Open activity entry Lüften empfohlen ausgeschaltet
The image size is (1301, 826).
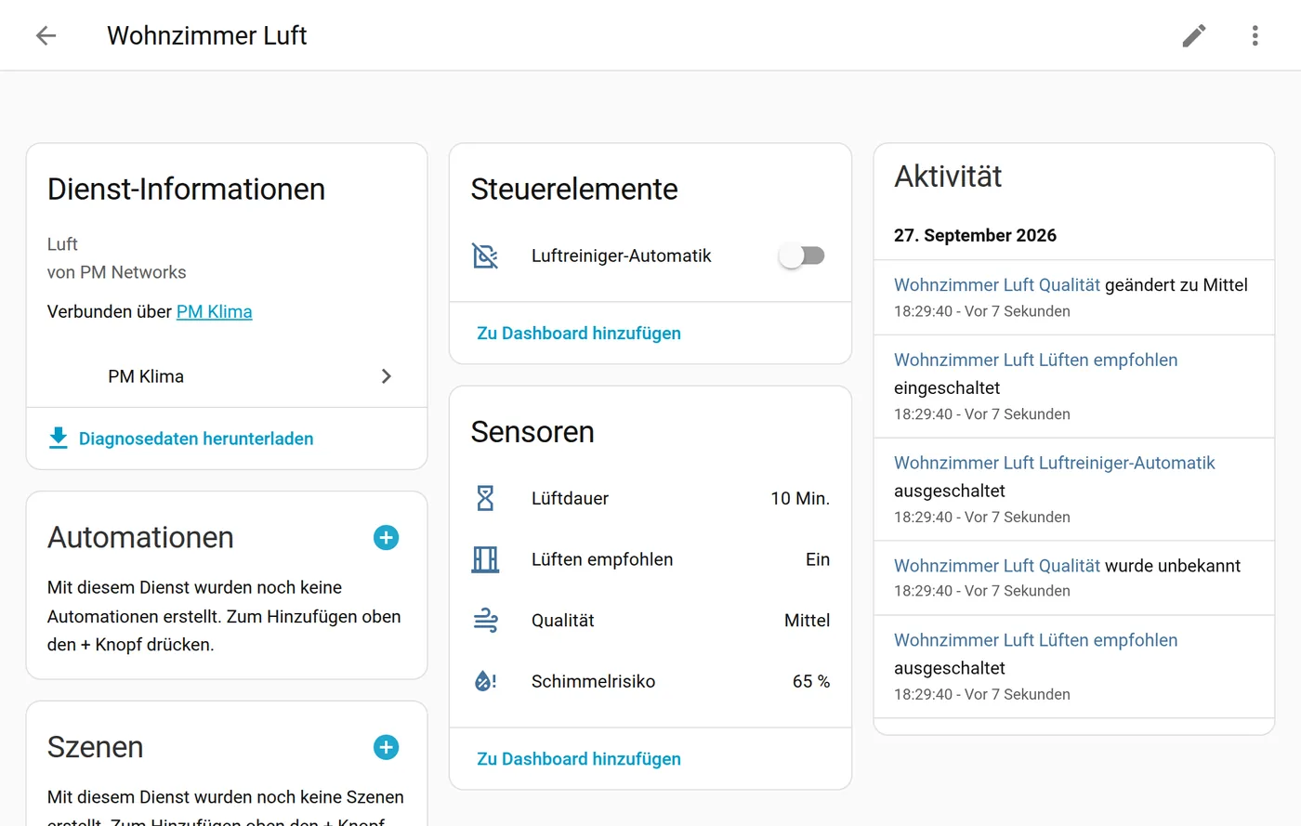[1074, 667]
